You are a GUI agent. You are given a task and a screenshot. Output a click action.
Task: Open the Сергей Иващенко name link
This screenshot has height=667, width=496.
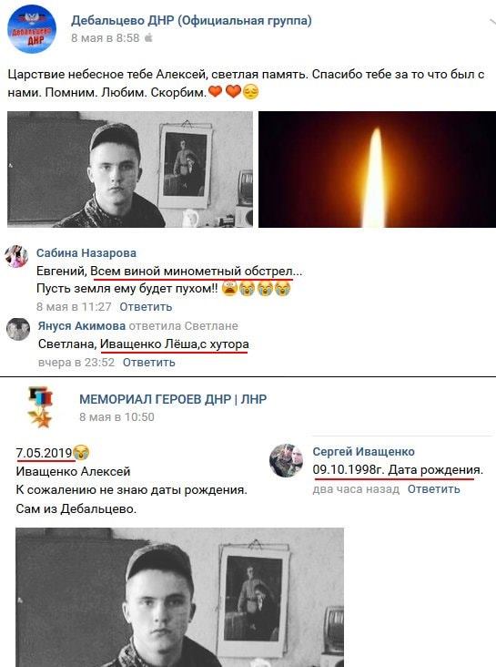[363, 451]
